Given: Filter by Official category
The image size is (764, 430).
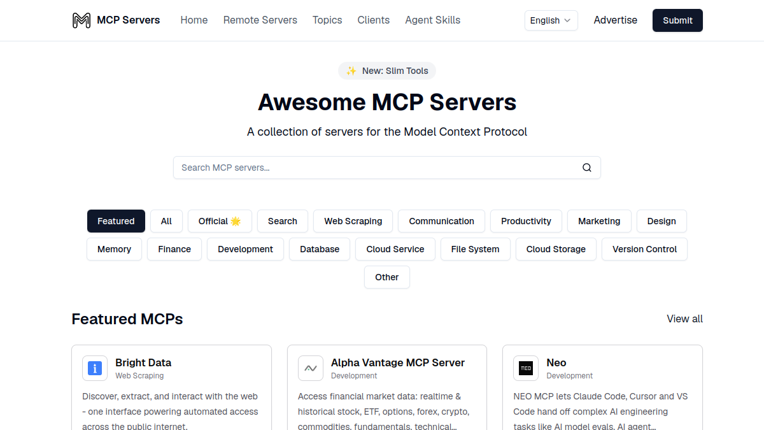Looking at the screenshot, I should pos(220,221).
